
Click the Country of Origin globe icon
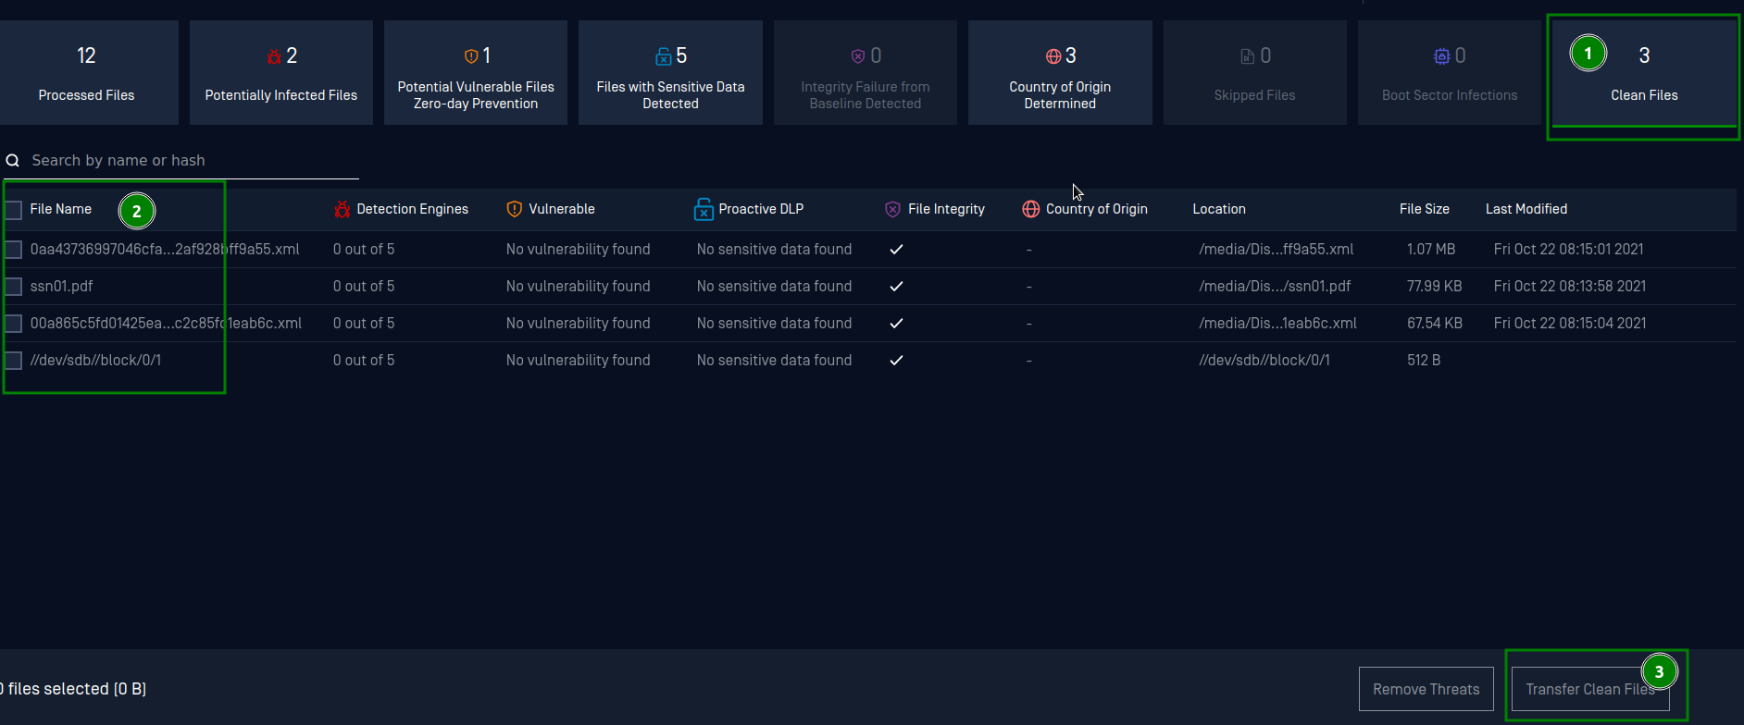(x=1030, y=210)
